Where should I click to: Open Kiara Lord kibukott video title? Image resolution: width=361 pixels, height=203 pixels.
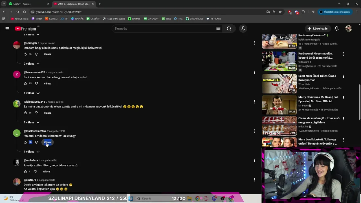[x=318, y=142]
